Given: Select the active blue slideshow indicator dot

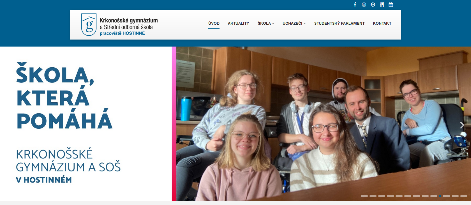Looking at the screenshot, I should [440, 196].
